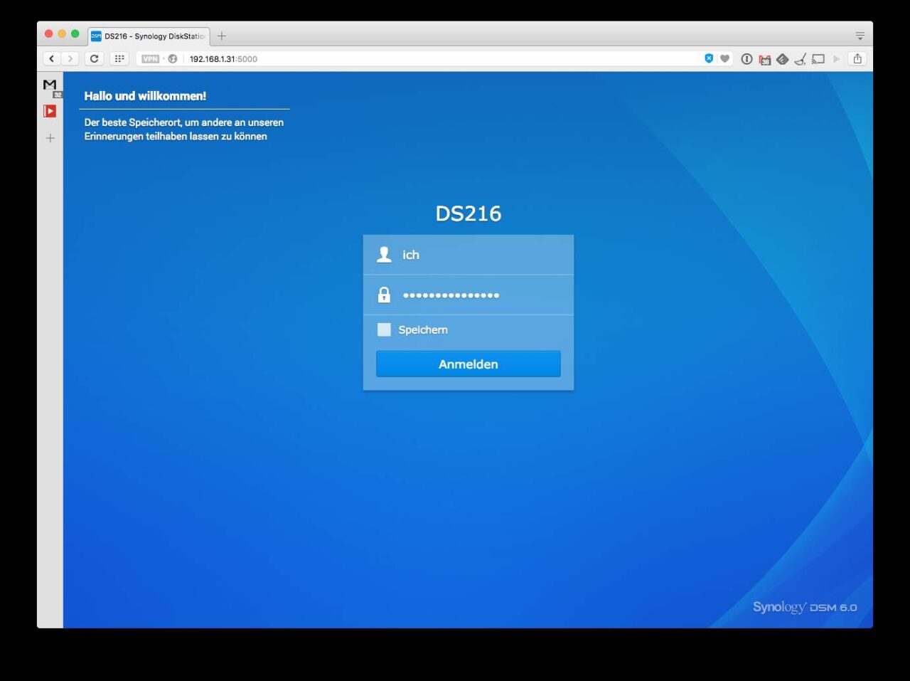Click the Anmelden login button
The width and height of the screenshot is (910, 681).
pyautogui.click(x=468, y=364)
